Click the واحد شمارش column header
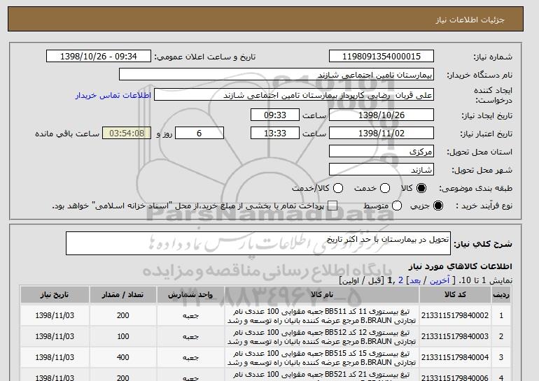The width and height of the screenshot is (539, 381). [x=190, y=295]
